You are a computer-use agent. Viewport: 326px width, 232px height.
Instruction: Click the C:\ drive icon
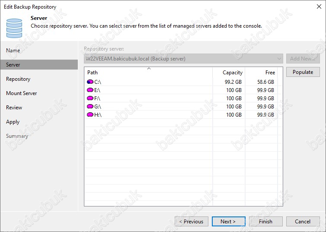[x=90, y=82]
